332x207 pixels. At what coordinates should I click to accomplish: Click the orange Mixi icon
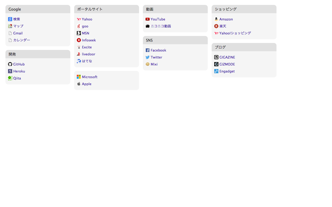pos(148,64)
